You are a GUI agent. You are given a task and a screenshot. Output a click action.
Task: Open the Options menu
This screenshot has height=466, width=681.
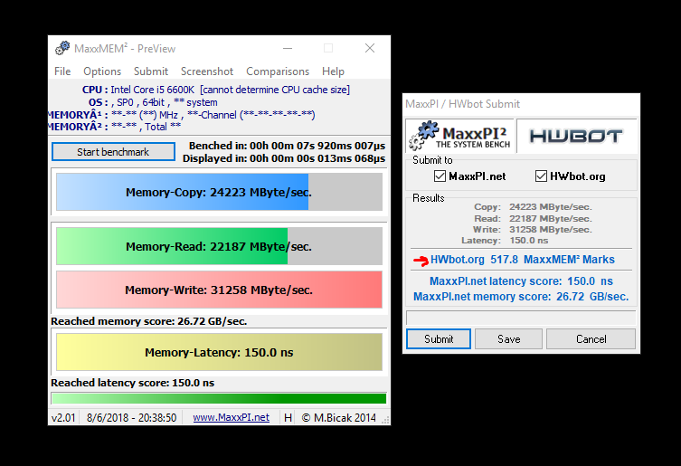102,71
